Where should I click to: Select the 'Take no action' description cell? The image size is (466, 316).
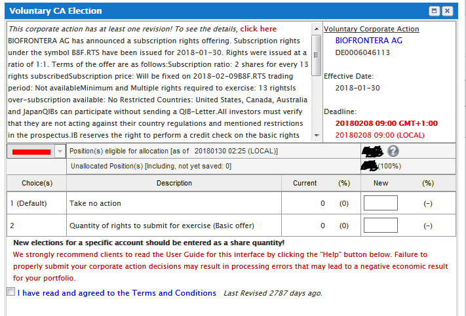(x=174, y=203)
